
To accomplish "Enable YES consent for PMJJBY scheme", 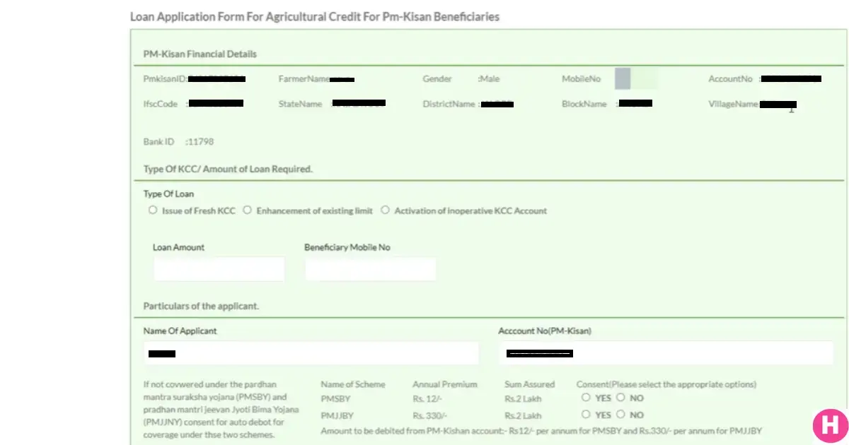I will (585, 414).
